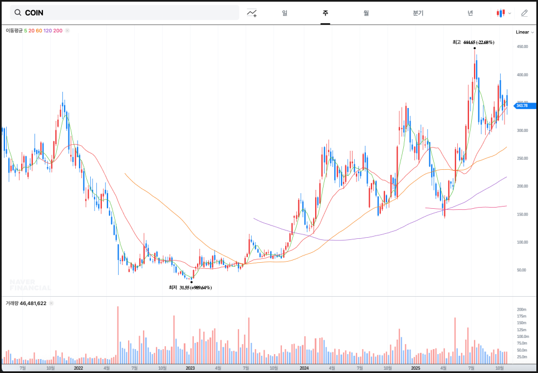Click the 최고 444.65 high marker label
The height and width of the screenshot is (373, 538).
473,42
